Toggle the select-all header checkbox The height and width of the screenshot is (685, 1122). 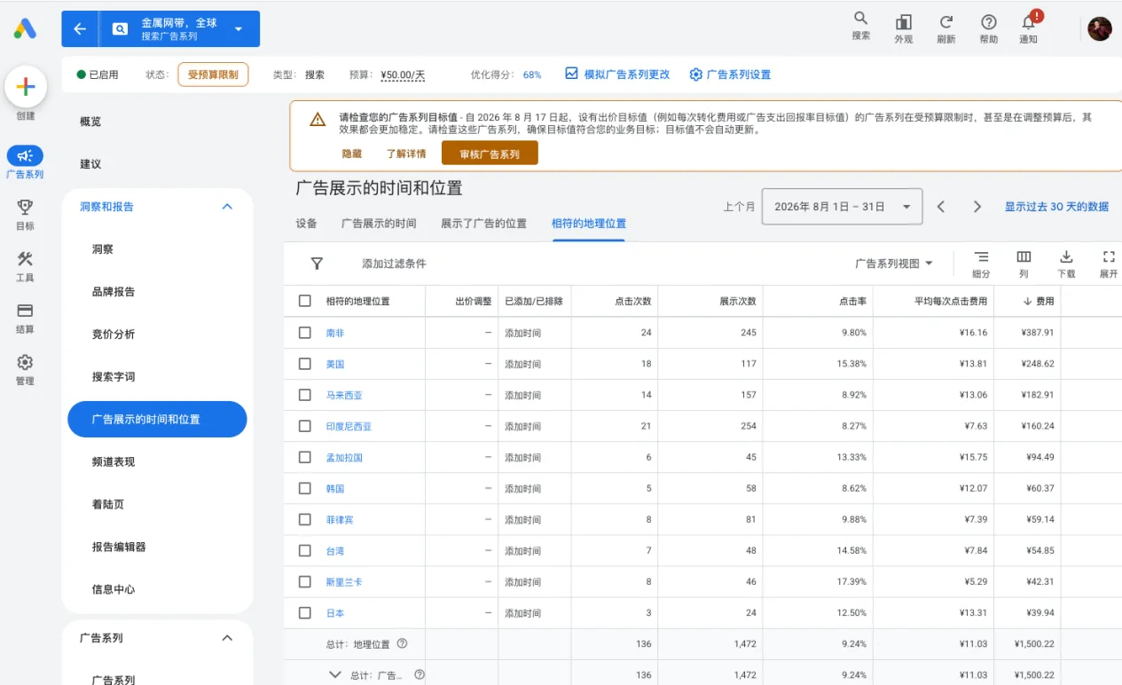point(305,301)
